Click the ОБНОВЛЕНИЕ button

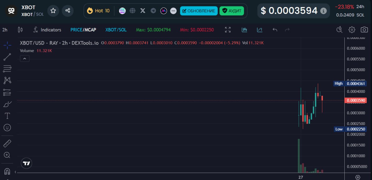pyautogui.click(x=199, y=11)
